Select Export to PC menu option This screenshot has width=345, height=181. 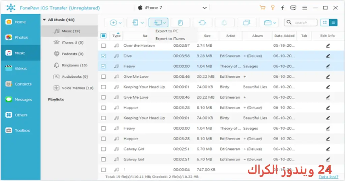167,31
